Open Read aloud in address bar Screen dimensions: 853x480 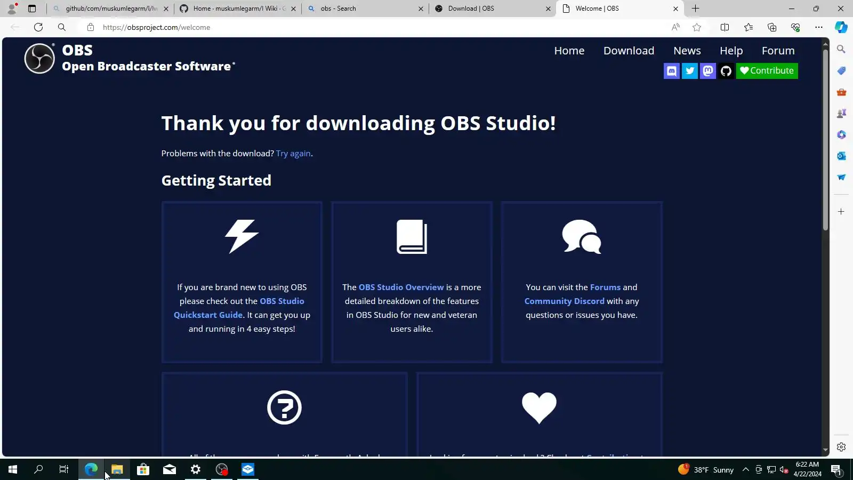[675, 27]
